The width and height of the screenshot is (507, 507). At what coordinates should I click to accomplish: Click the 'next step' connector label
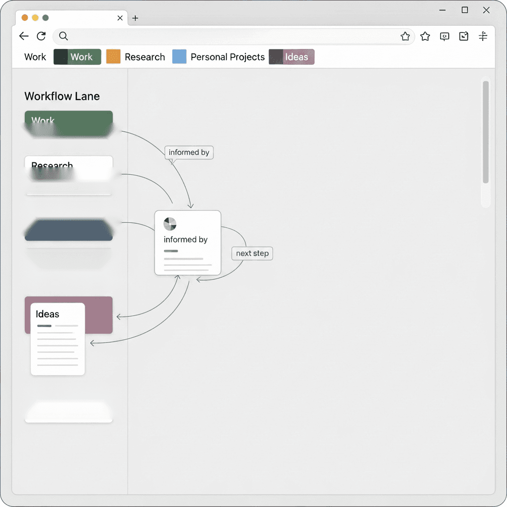[x=252, y=253]
